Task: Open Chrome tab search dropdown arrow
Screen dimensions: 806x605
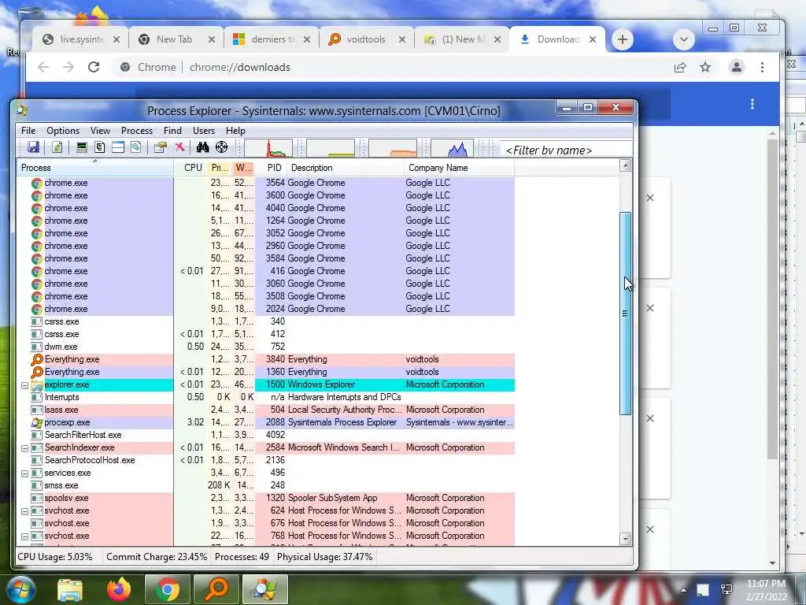Action: pyautogui.click(x=684, y=39)
